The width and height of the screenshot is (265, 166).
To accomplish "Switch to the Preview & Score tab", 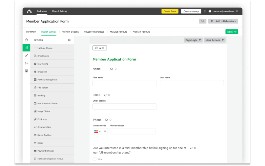I will 70,32.
